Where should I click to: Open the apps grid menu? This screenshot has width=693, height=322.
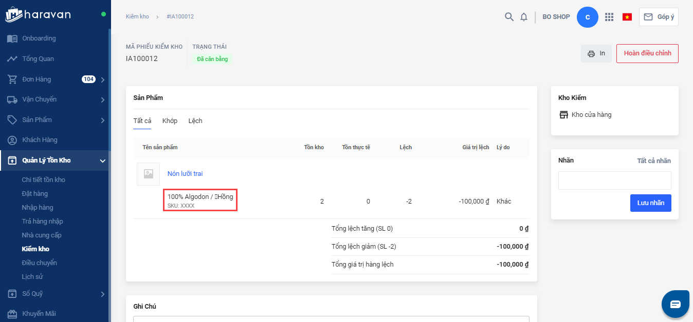pyautogui.click(x=609, y=17)
